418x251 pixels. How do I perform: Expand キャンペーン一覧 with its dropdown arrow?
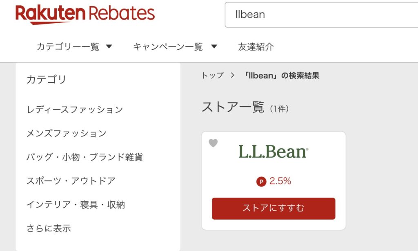pos(214,46)
